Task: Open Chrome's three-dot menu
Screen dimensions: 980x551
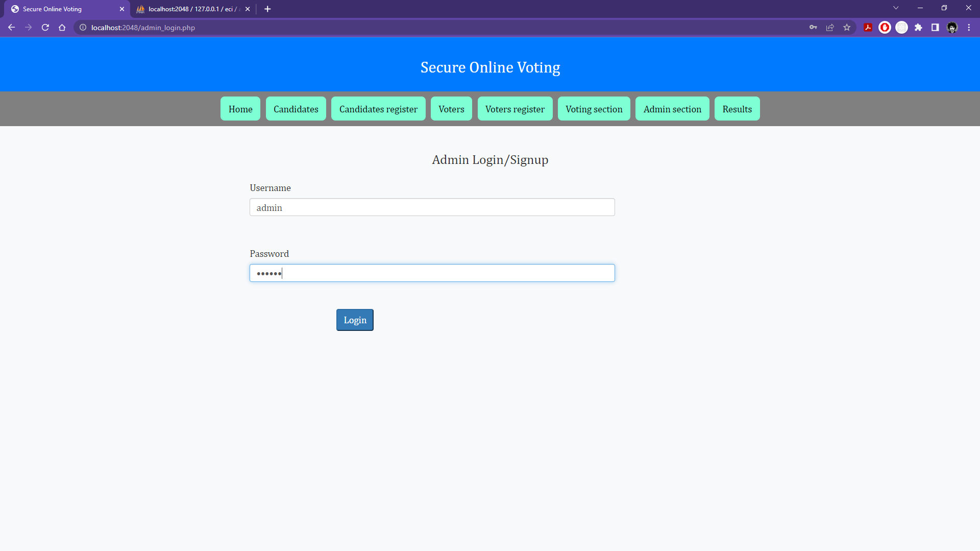Action: pyautogui.click(x=969, y=28)
